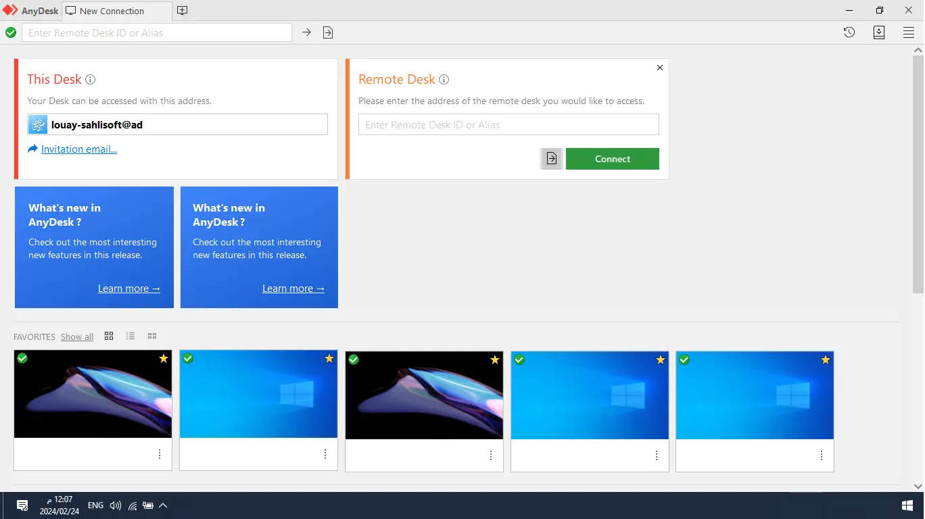Expand hidden system tray icons chevron
Screen dimensions: 925x519
point(163,505)
